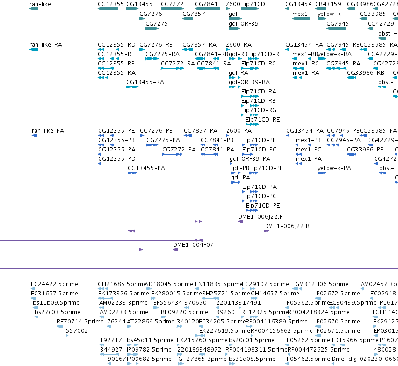The width and height of the screenshot is (398, 366).
Task: Click the EC24422.5prime EST label
Action: [54, 284]
